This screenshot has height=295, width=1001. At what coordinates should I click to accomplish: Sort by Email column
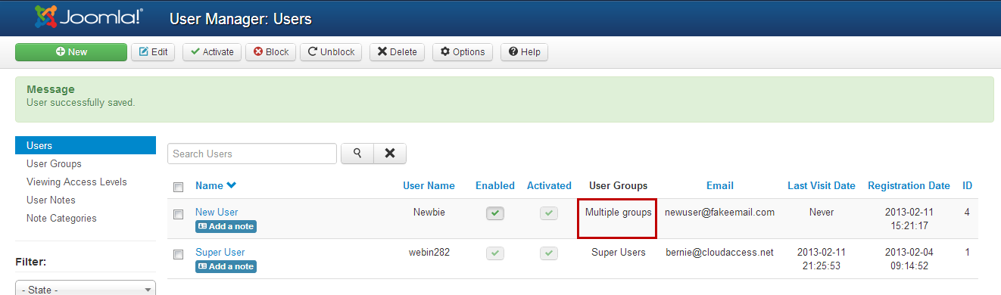(x=720, y=185)
